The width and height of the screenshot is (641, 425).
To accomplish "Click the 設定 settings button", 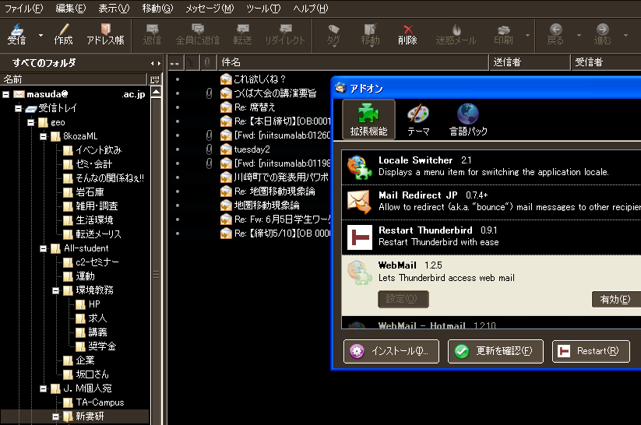I will (403, 299).
